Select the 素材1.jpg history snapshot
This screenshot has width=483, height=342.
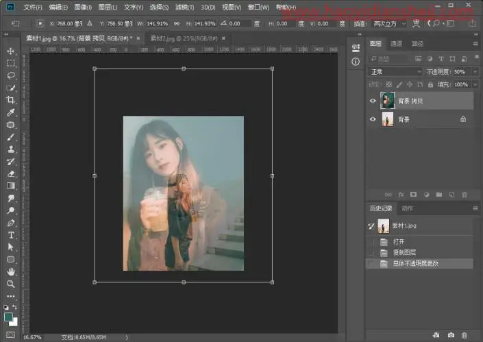coord(419,226)
